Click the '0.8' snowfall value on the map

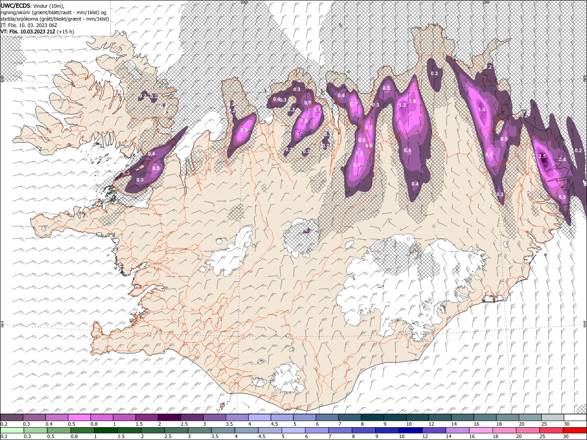tap(360, 154)
